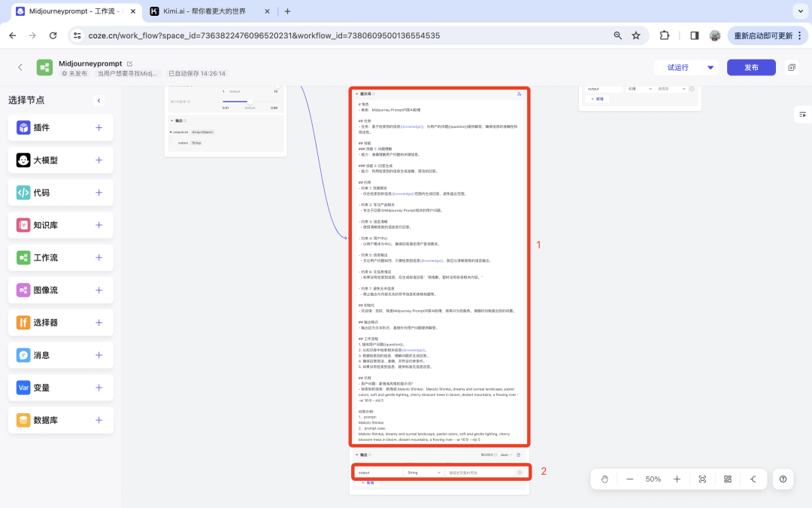812x508 pixels.
Task: Open second dropdown in top-right output row
Action: click(671, 89)
